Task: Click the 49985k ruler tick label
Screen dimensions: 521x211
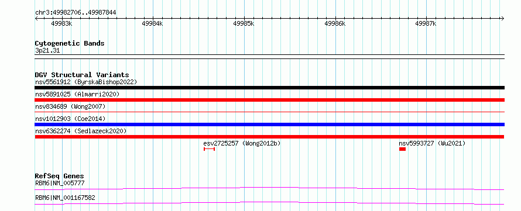Action: tap(244, 23)
